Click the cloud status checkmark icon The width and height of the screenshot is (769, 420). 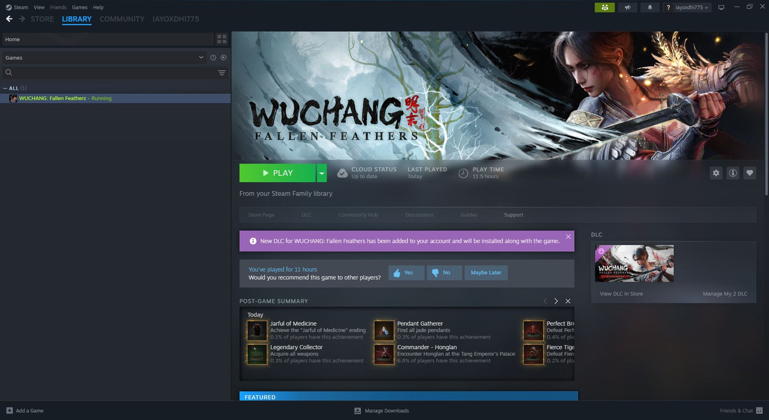(x=342, y=173)
